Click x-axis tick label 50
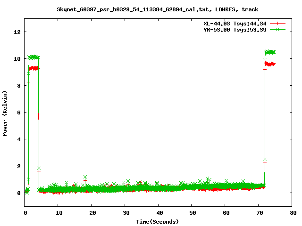This screenshot has height=226, width=302. 193,213
